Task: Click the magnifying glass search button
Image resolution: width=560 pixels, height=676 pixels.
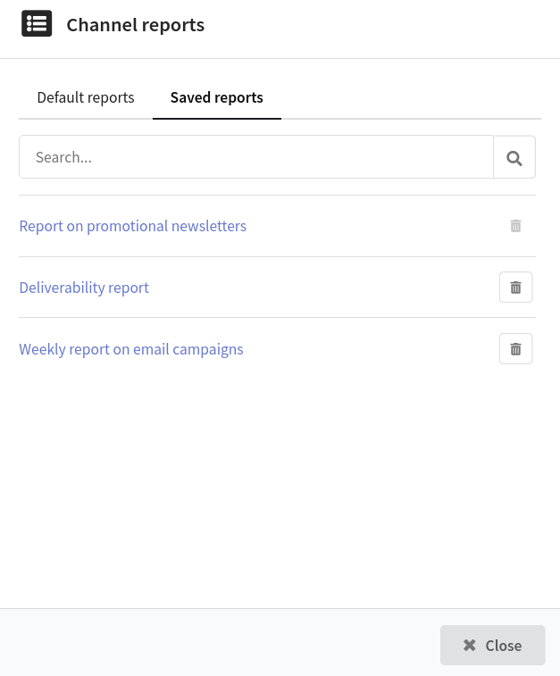Action: click(x=514, y=157)
